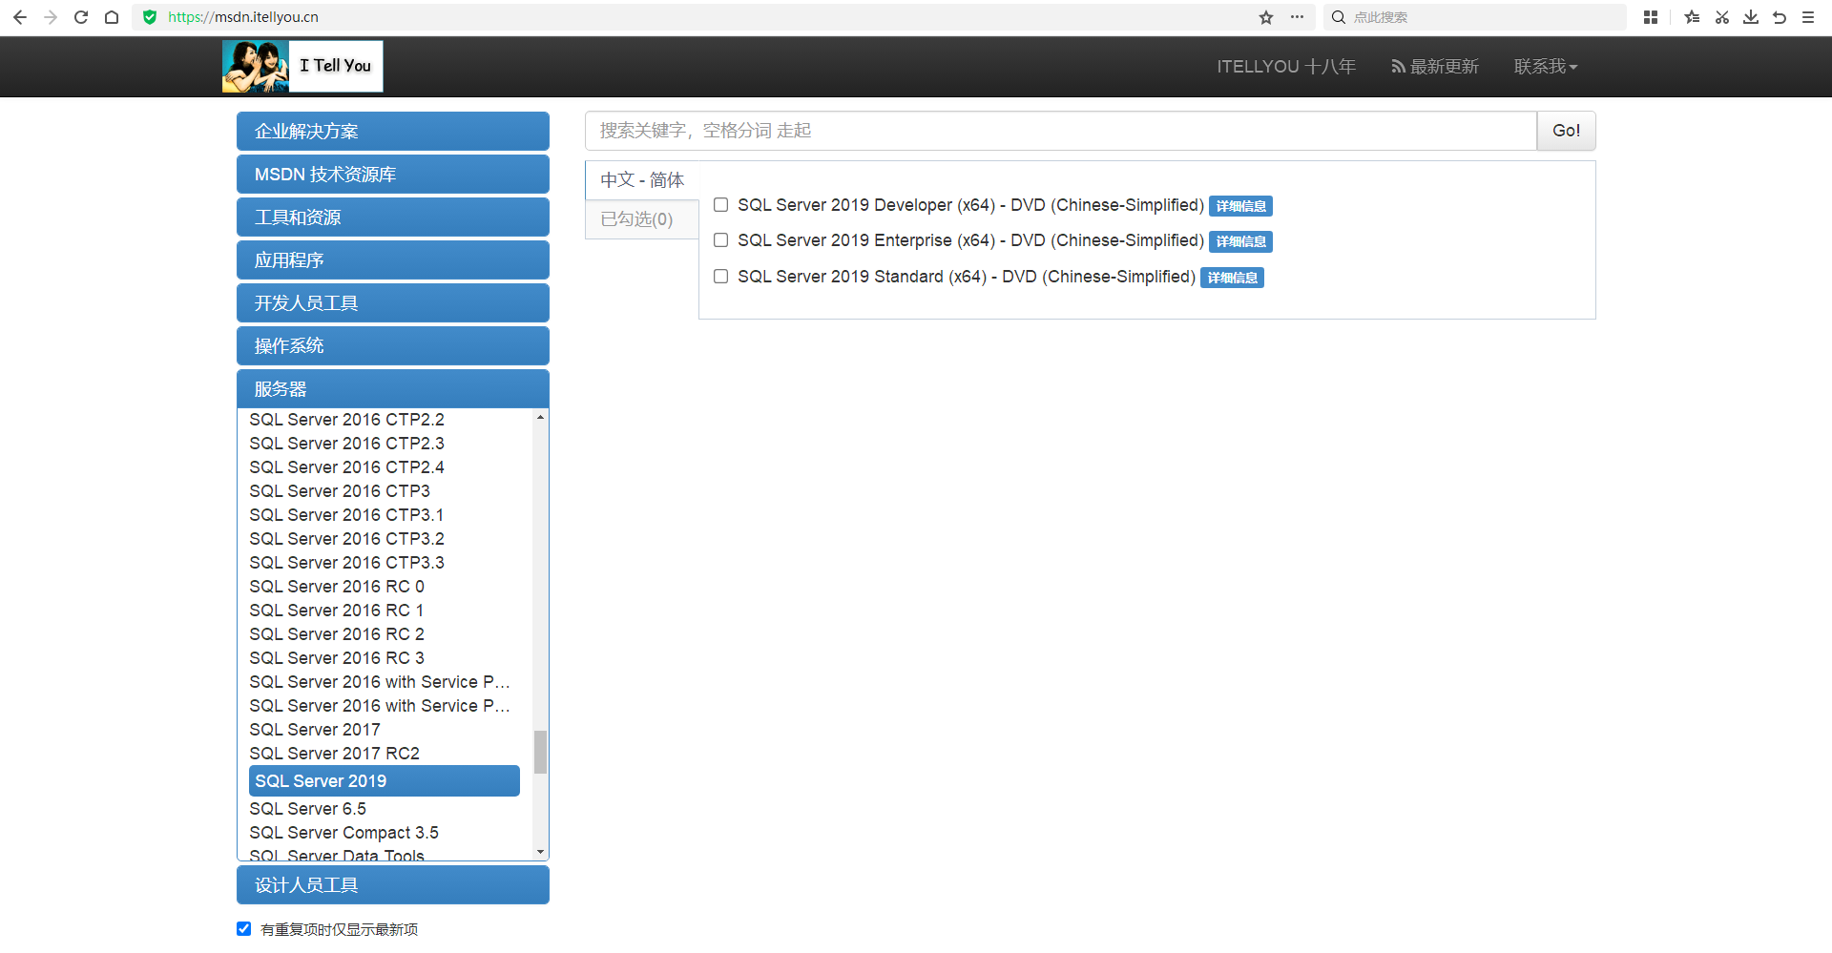This screenshot has width=1832, height=953.
Task: Expand the 操作系统 category panel
Action: click(x=392, y=346)
